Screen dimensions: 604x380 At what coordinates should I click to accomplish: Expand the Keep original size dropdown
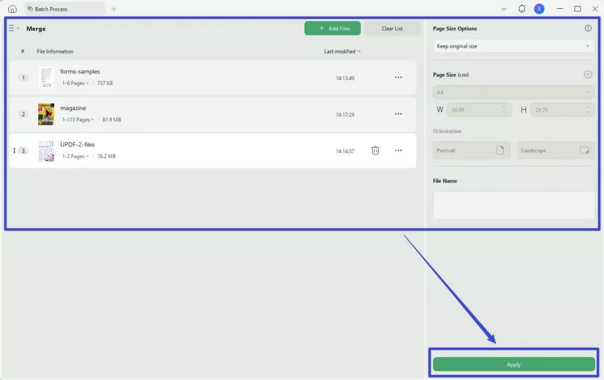[514, 46]
